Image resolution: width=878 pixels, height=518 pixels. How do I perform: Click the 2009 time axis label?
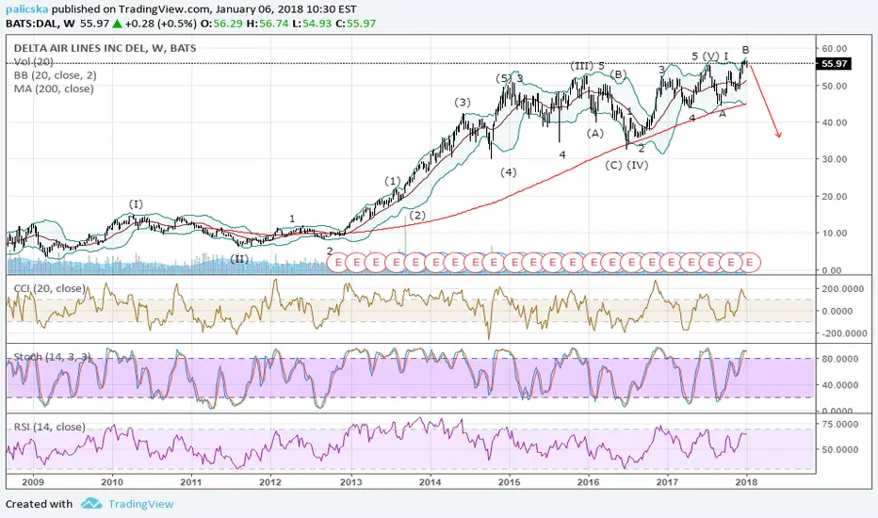coord(32,481)
